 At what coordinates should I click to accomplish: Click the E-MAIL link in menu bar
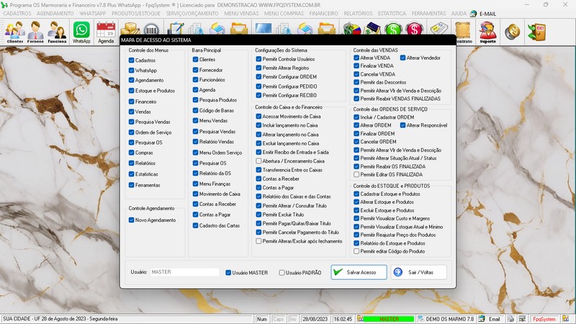point(487,14)
